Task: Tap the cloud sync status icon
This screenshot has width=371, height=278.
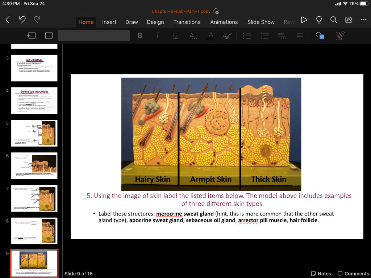Action: point(216,11)
